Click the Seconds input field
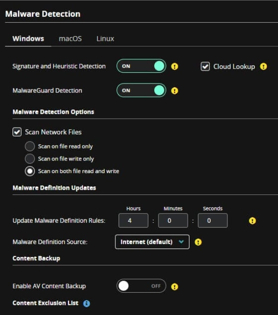Viewport: 278px width, 315px height. (x=213, y=220)
